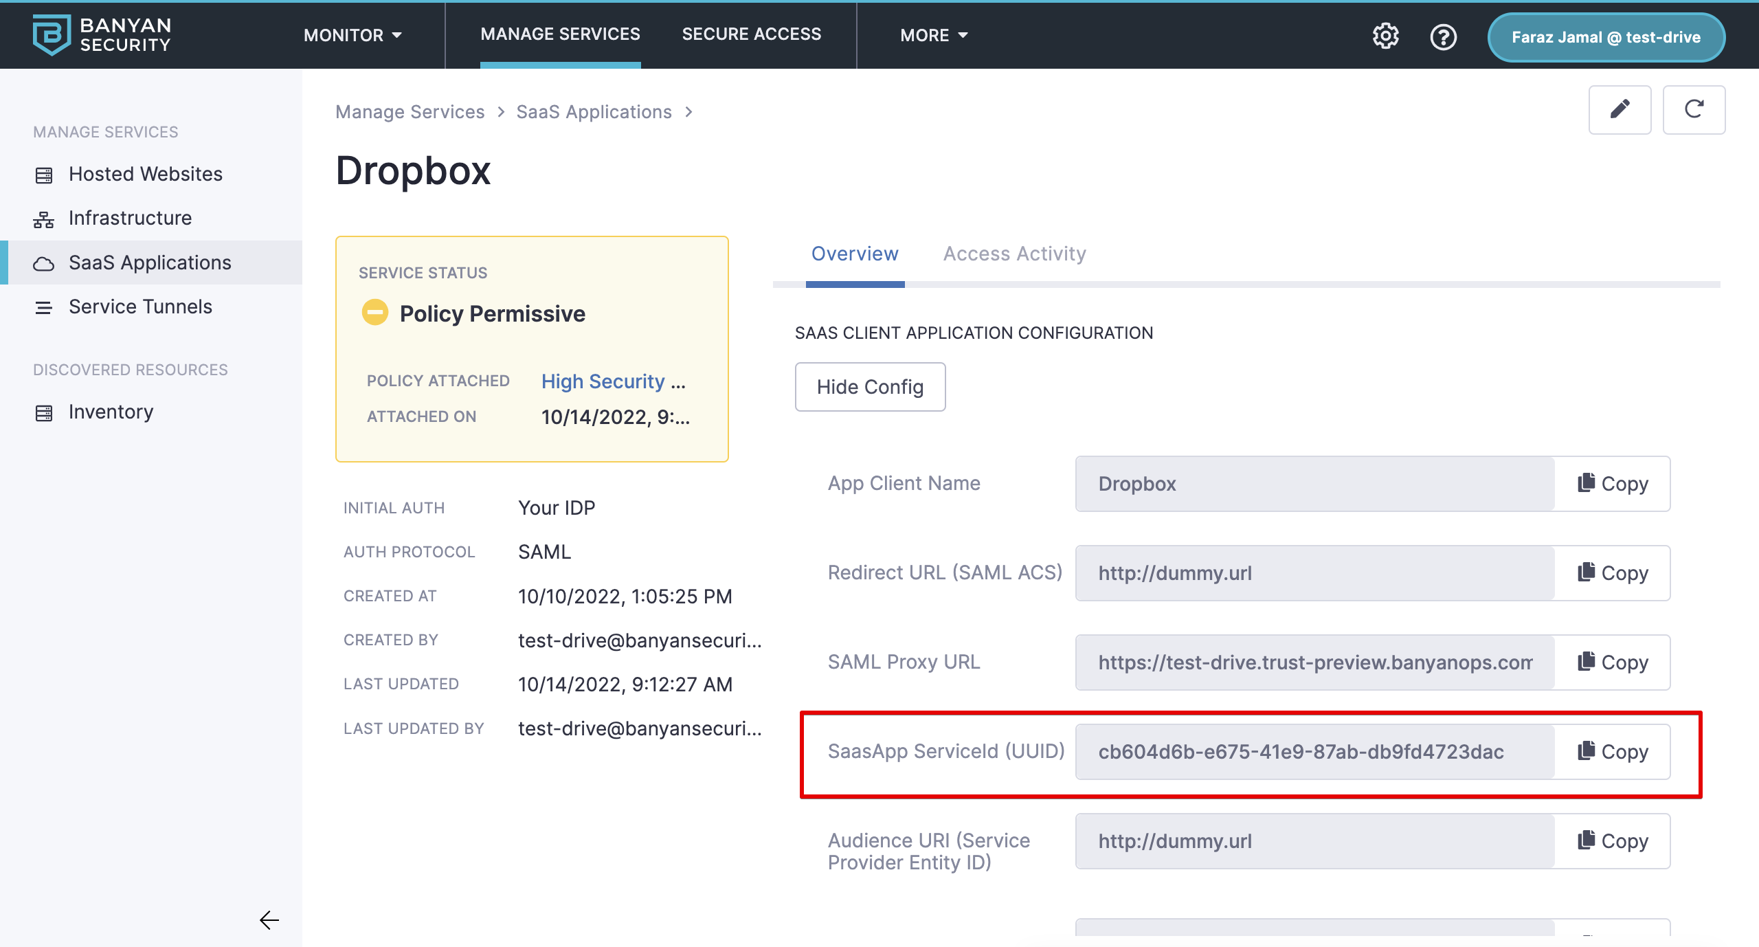Expand the More dropdown menu
Image resolution: width=1759 pixels, height=947 pixels.
[933, 35]
